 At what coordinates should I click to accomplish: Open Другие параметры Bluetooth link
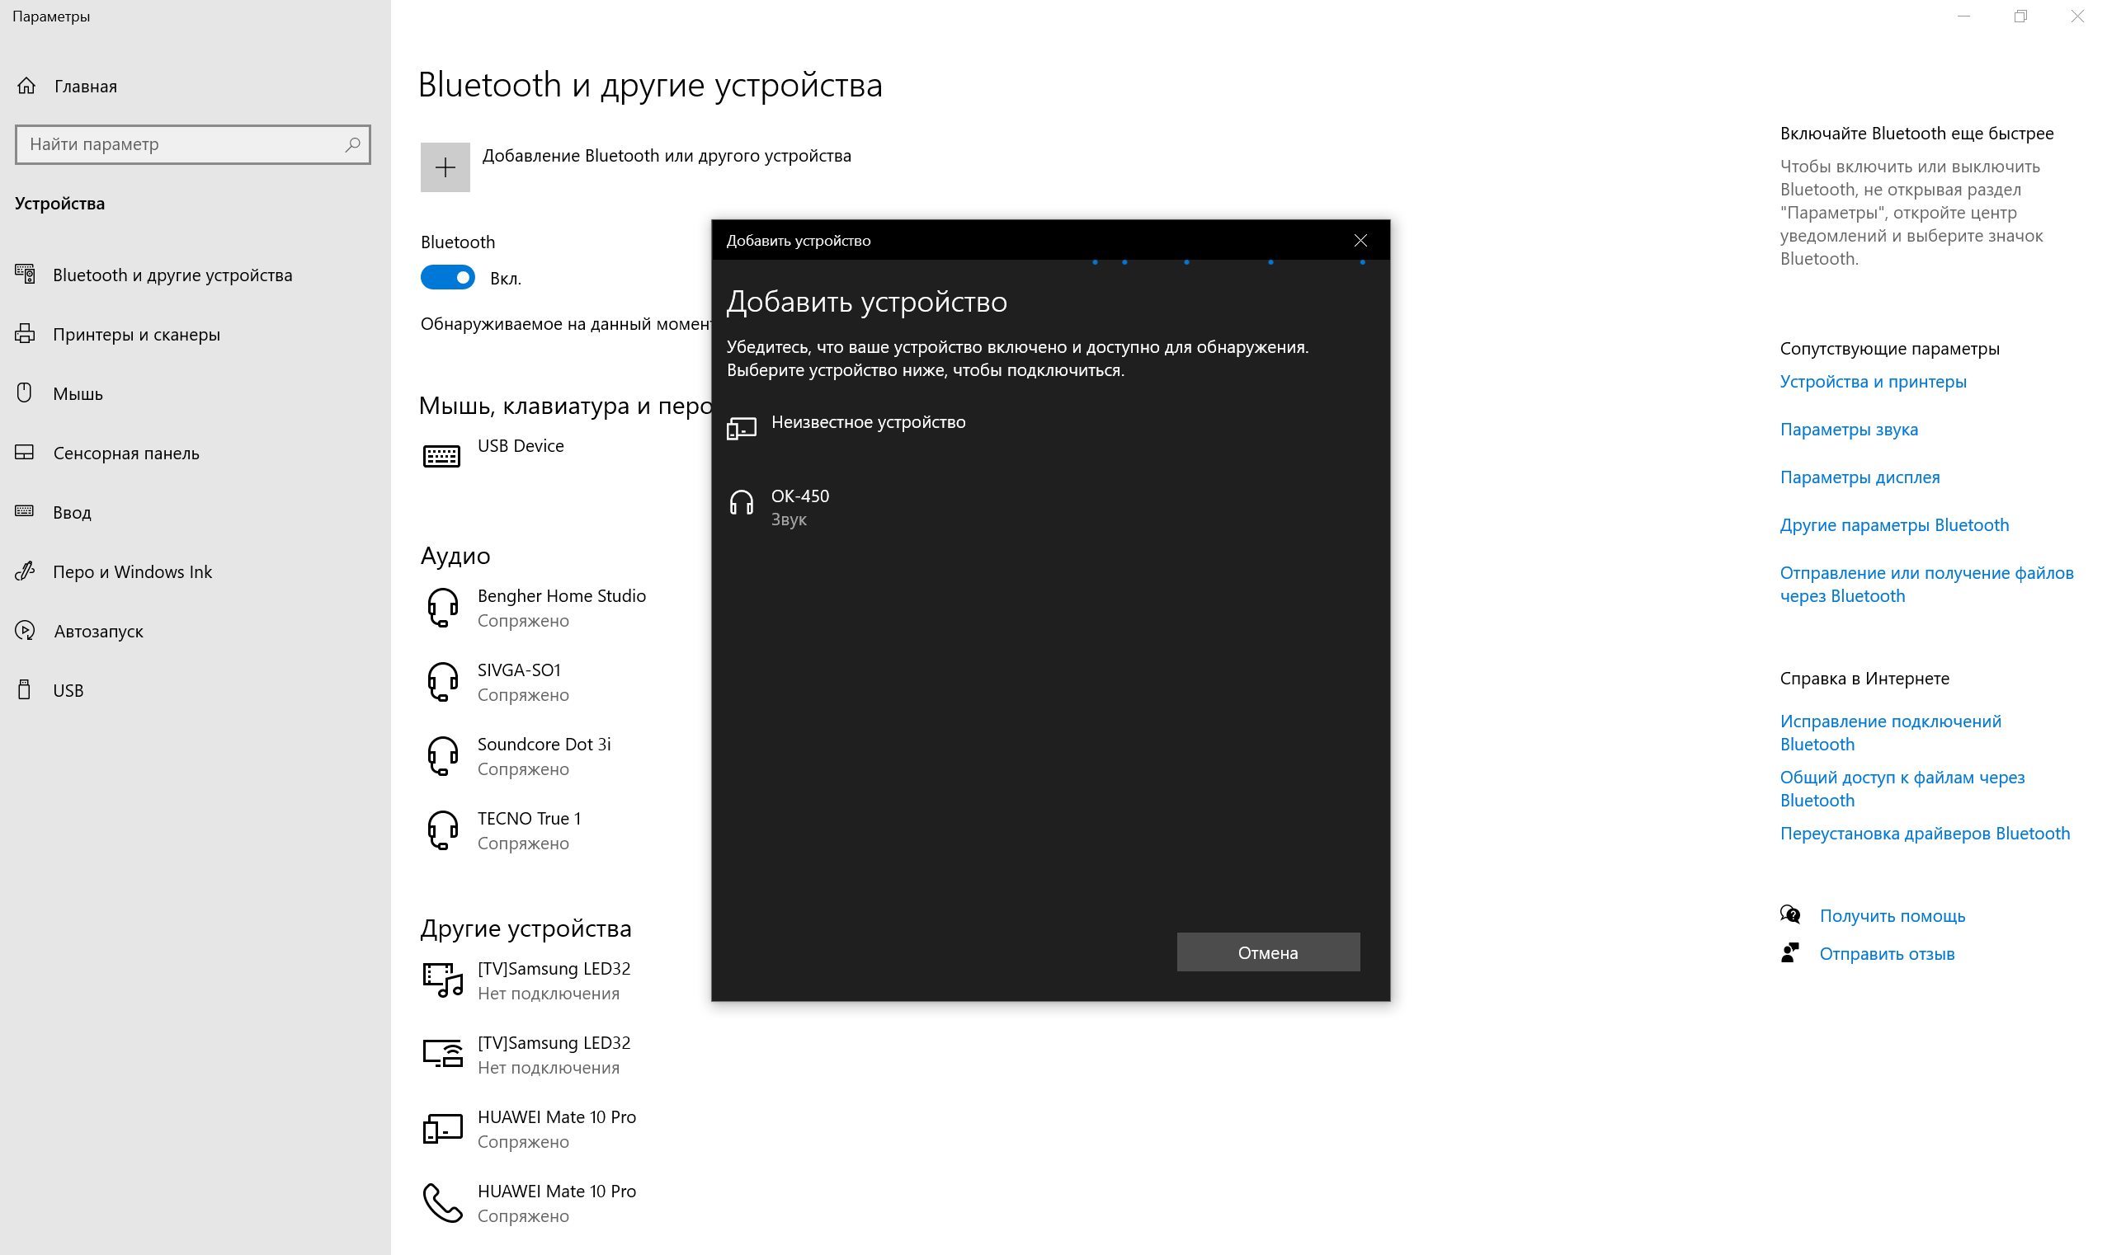coord(1894,524)
